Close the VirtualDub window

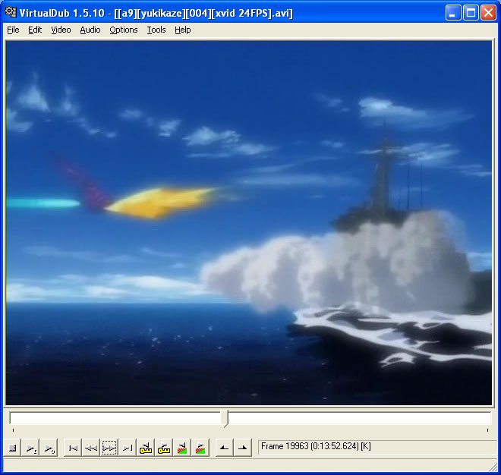(489, 13)
